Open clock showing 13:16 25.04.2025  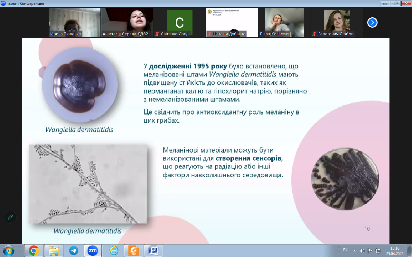pyautogui.click(x=395, y=251)
